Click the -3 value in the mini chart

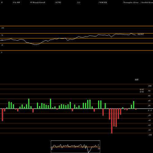click(x=98, y=145)
